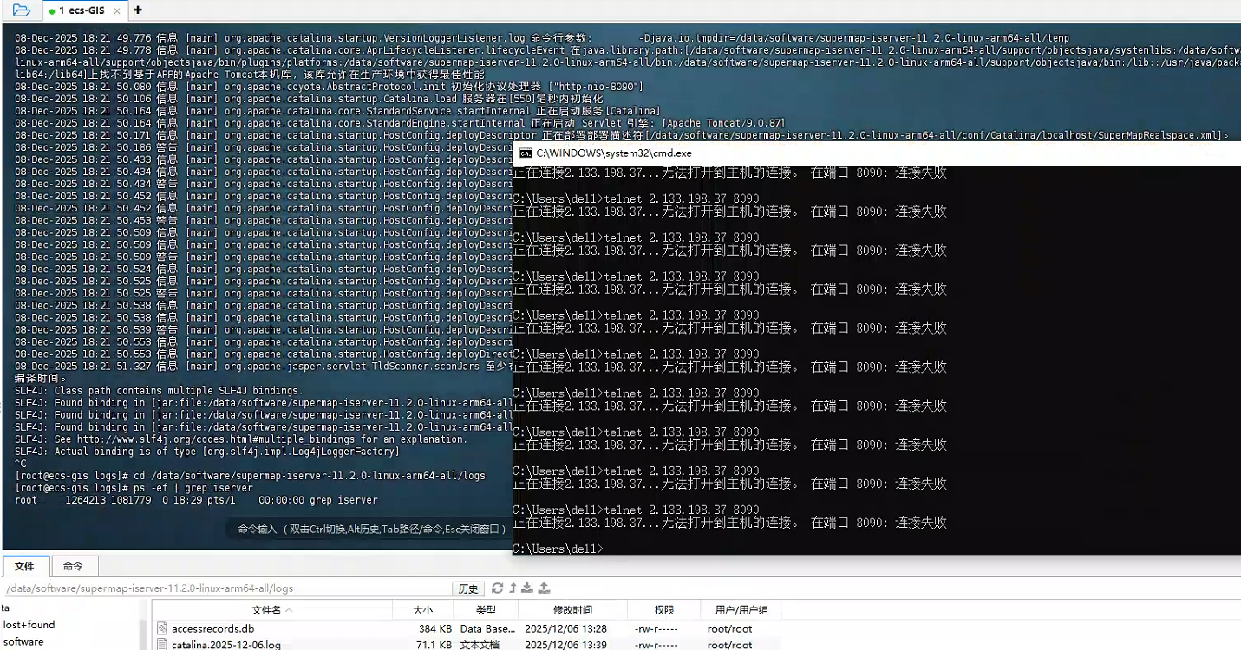Sort files by 大小 column
1241x650 pixels.
point(422,610)
